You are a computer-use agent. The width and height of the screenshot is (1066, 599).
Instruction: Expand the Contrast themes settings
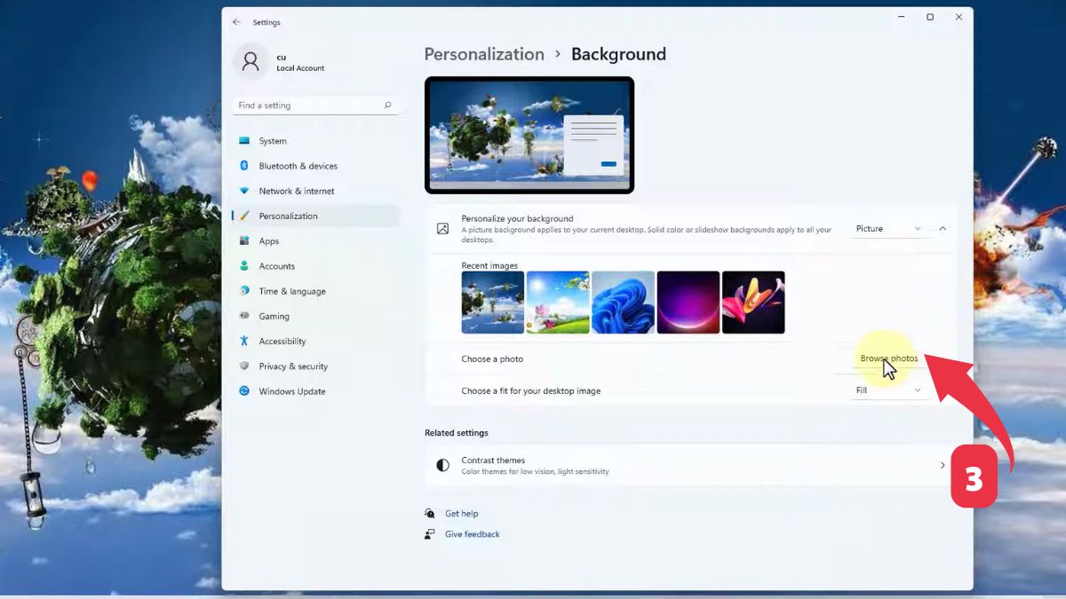point(943,464)
